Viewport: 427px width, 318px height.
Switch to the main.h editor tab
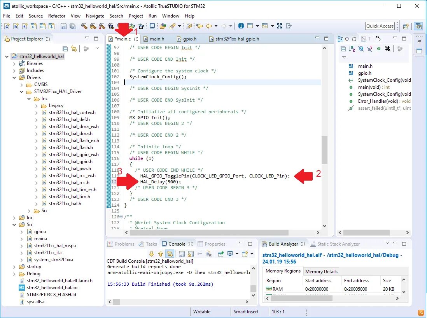(154, 39)
